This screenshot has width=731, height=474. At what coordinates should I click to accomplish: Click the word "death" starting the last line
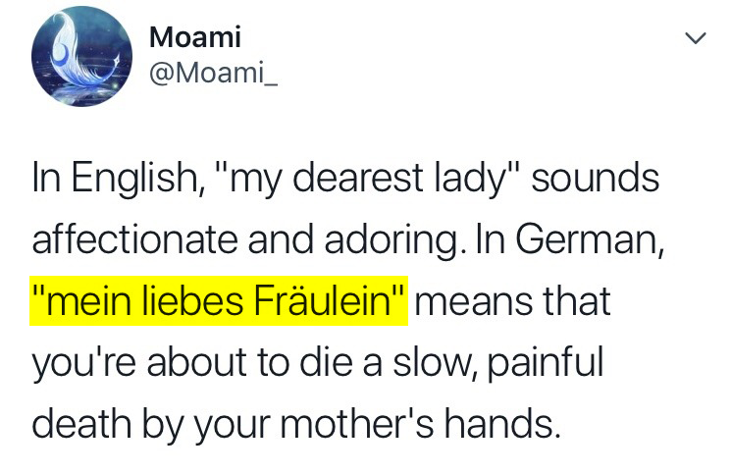click(x=81, y=424)
